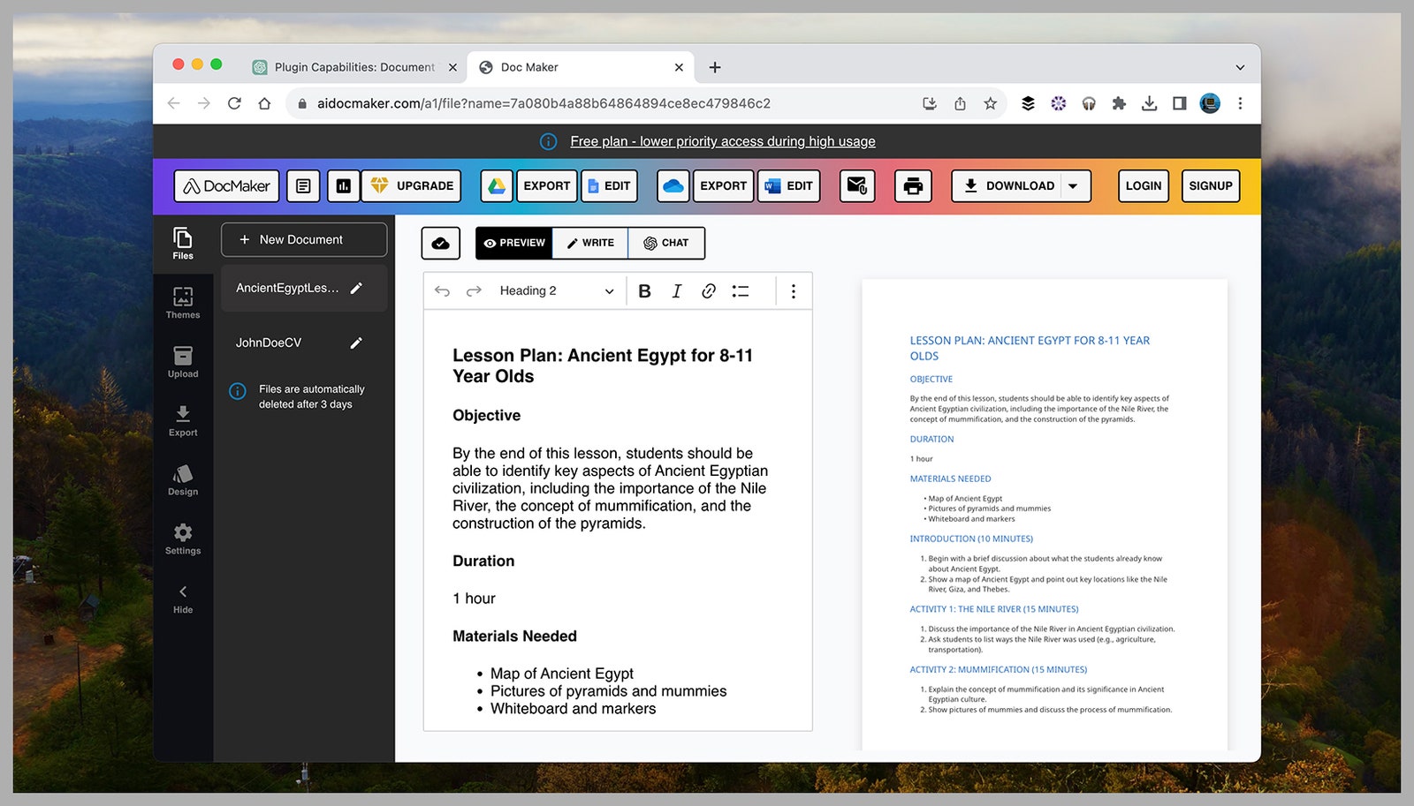Image resolution: width=1414 pixels, height=806 pixels.
Task: Expand the browser tab search chevron
Action: 1240,68
